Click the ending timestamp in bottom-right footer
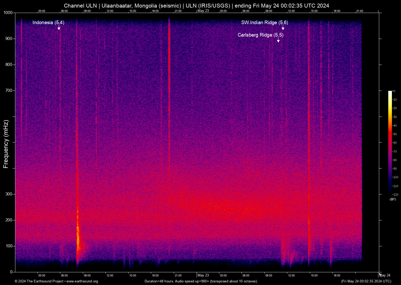The image size is (401, 285). [x=366, y=281]
